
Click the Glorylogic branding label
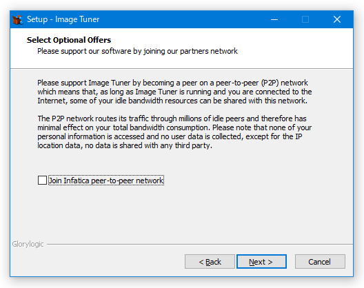[x=28, y=244]
